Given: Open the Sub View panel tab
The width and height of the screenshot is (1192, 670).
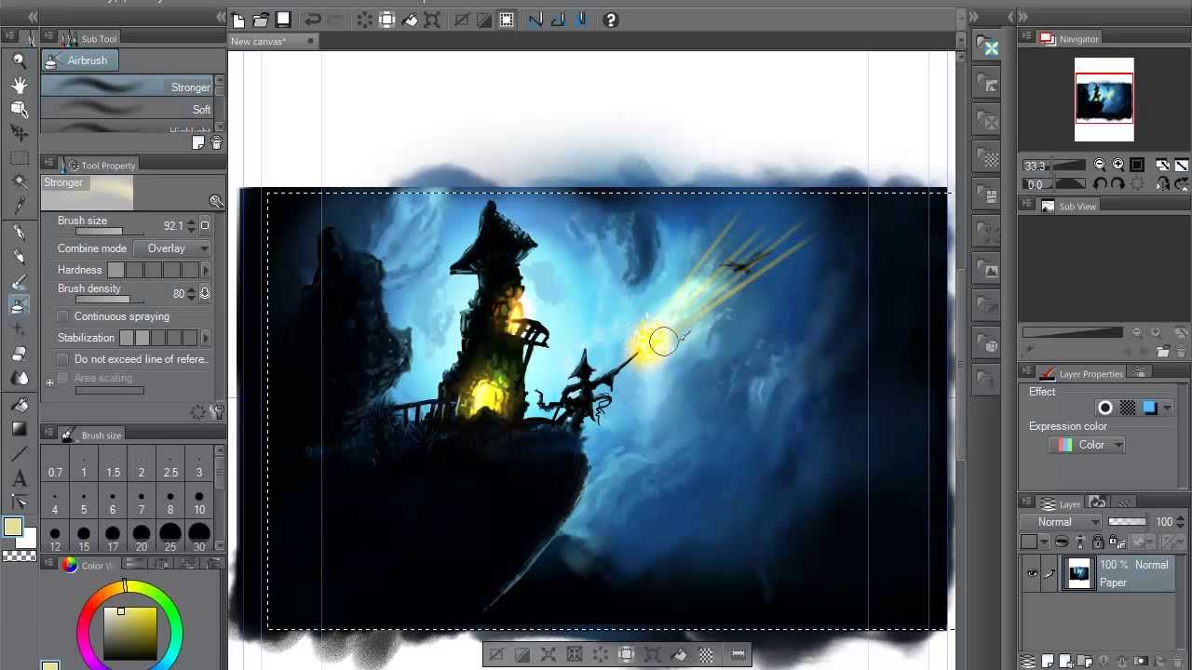Looking at the screenshot, I should coord(1068,206).
